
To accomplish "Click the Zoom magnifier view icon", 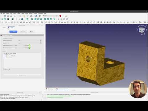I will (27, 19).
